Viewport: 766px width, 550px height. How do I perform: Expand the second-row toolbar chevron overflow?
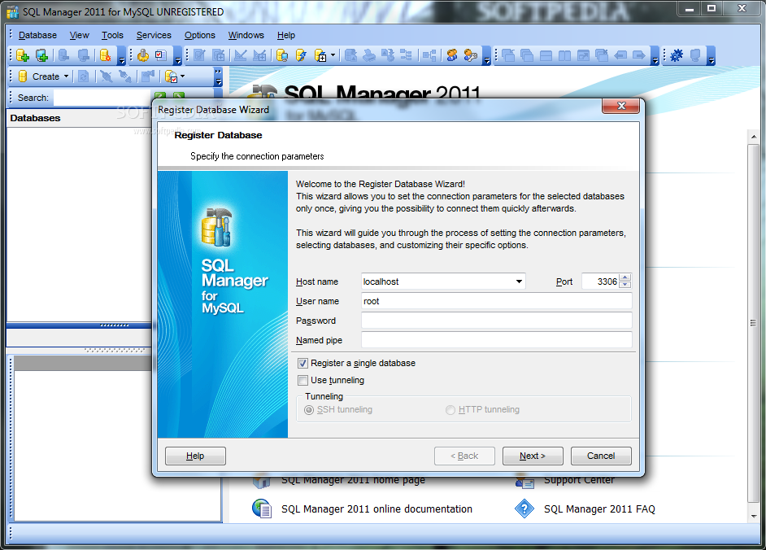click(219, 76)
